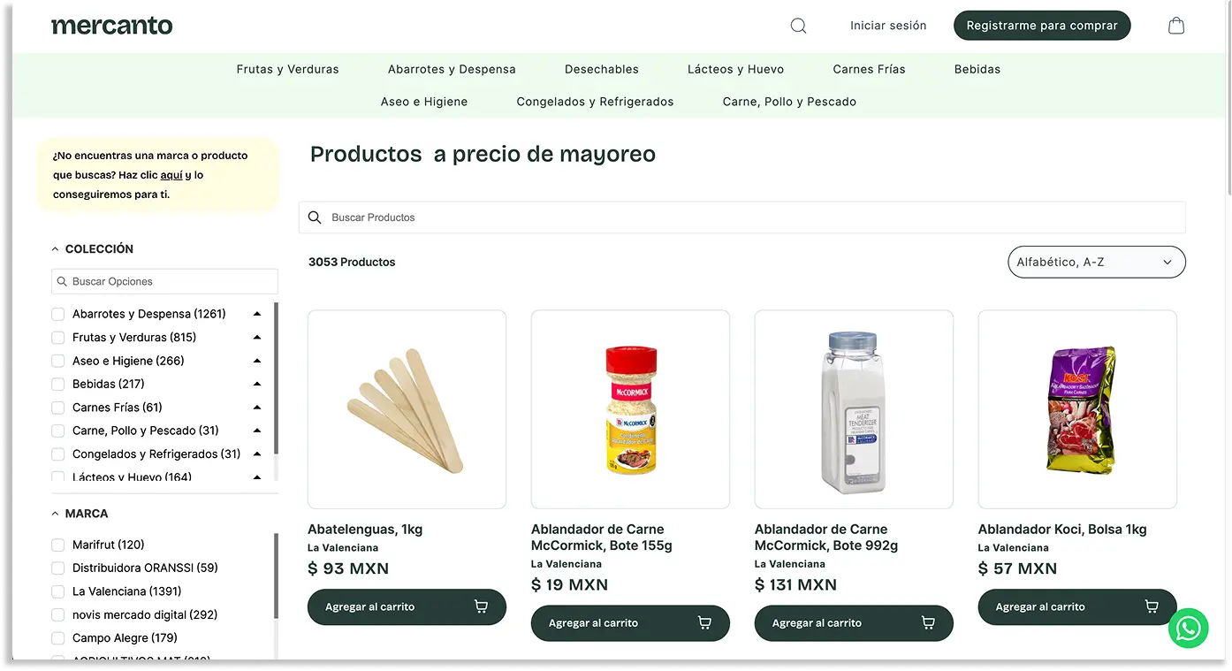Click the '3053 Productos' count text
The image size is (1232, 671).
point(352,262)
